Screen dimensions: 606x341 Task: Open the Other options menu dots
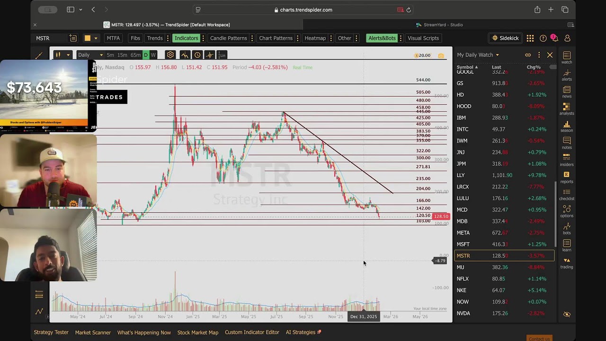[x=356, y=38]
